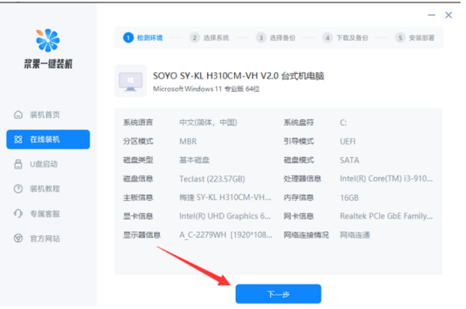
Task: Open 官方网站 link in sidebar
Action: [44, 239]
